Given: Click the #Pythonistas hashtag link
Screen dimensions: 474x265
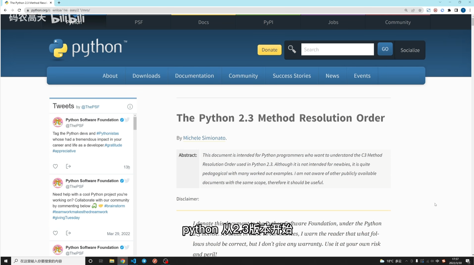Looking at the screenshot, I should tap(108, 133).
